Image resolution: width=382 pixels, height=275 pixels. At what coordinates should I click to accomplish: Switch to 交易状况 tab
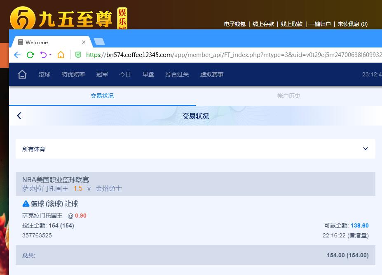(x=102, y=96)
